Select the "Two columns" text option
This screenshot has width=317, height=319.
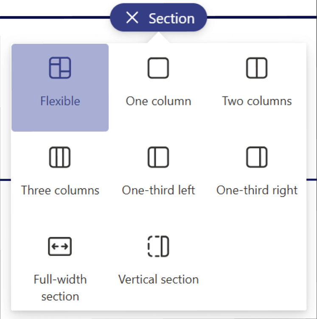pos(257,101)
